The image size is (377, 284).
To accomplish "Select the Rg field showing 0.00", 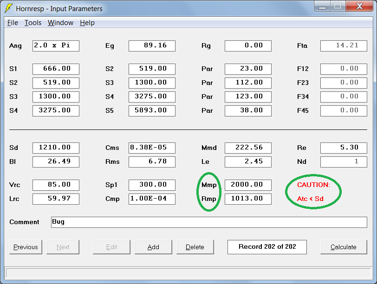I will click(248, 46).
